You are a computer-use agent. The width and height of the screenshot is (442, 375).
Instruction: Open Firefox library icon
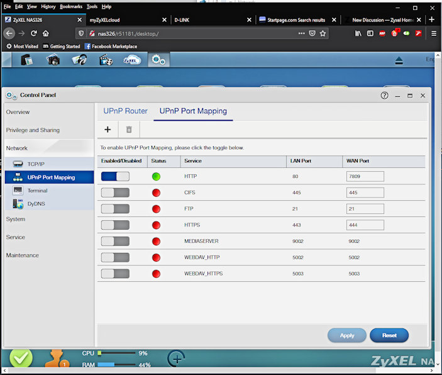pos(358,33)
